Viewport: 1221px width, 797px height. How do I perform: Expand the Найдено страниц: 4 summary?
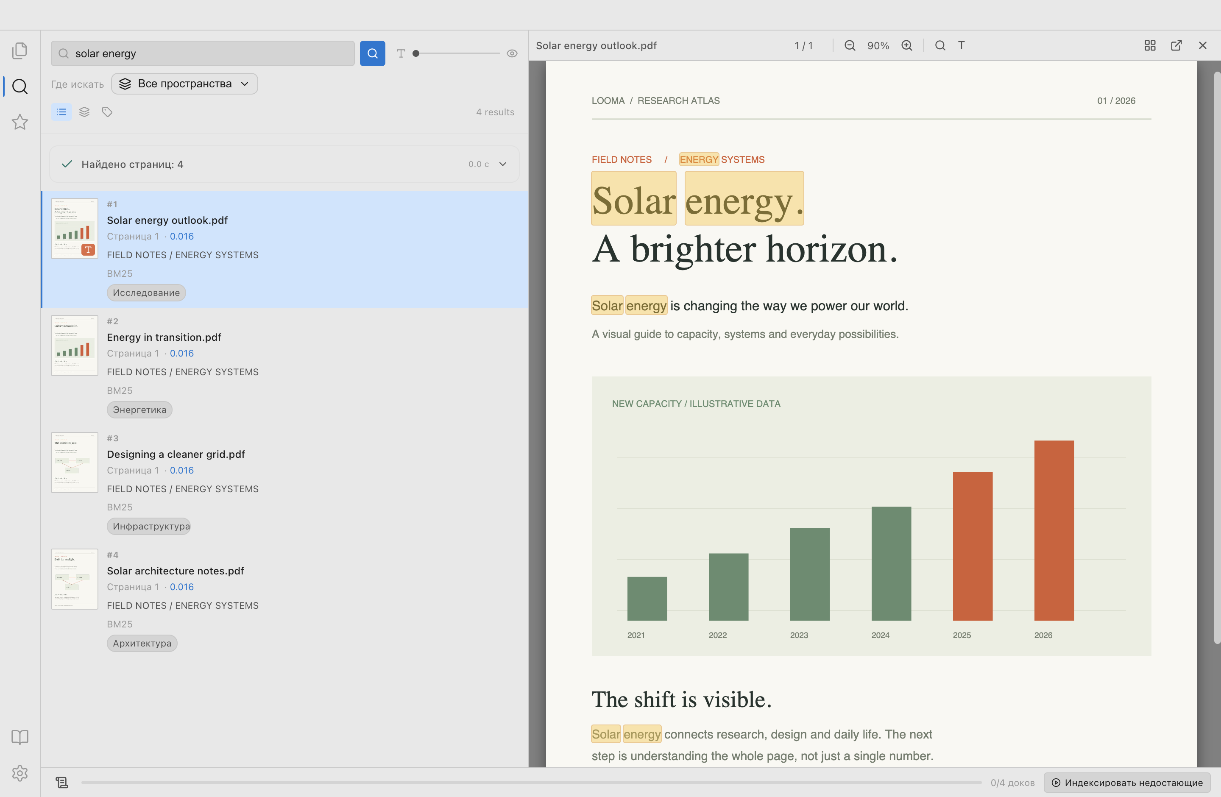point(284,164)
